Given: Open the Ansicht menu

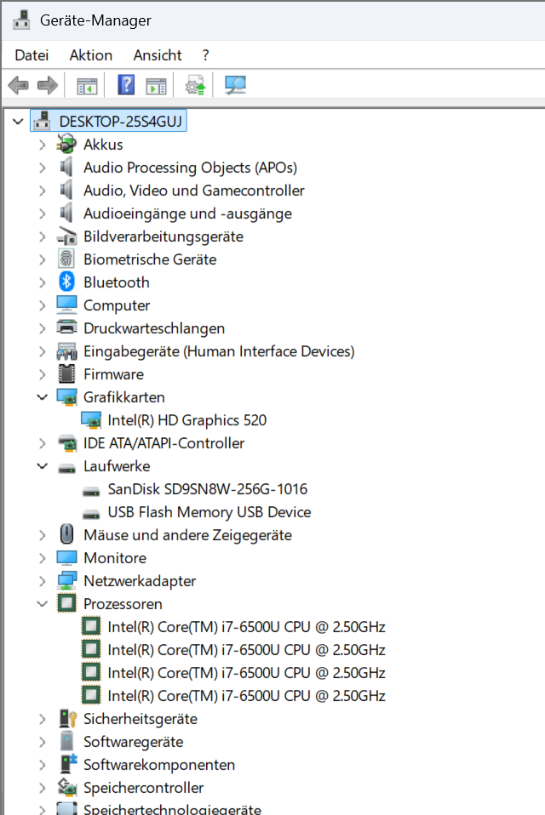Looking at the screenshot, I should [158, 55].
